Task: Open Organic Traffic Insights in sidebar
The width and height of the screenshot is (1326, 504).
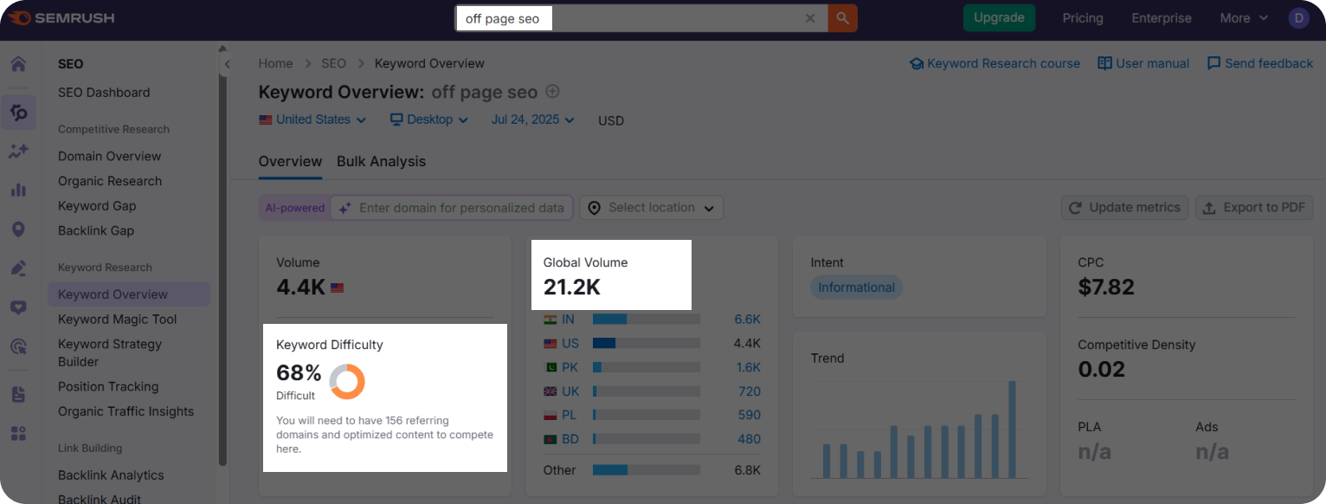Action: pyautogui.click(x=126, y=412)
